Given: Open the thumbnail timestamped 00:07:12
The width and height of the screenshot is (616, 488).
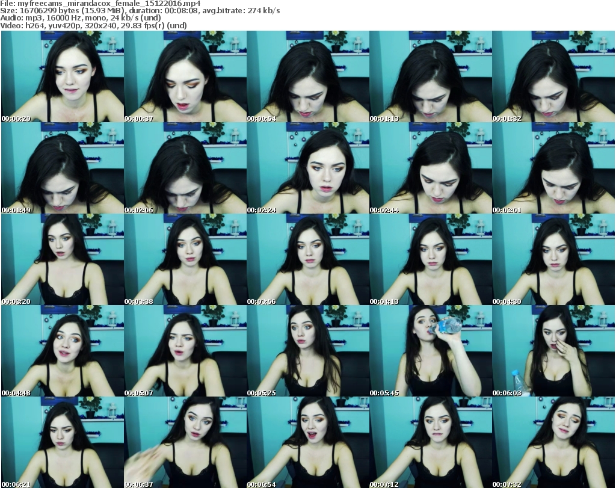Looking at the screenshot, I should coord(431,442).
